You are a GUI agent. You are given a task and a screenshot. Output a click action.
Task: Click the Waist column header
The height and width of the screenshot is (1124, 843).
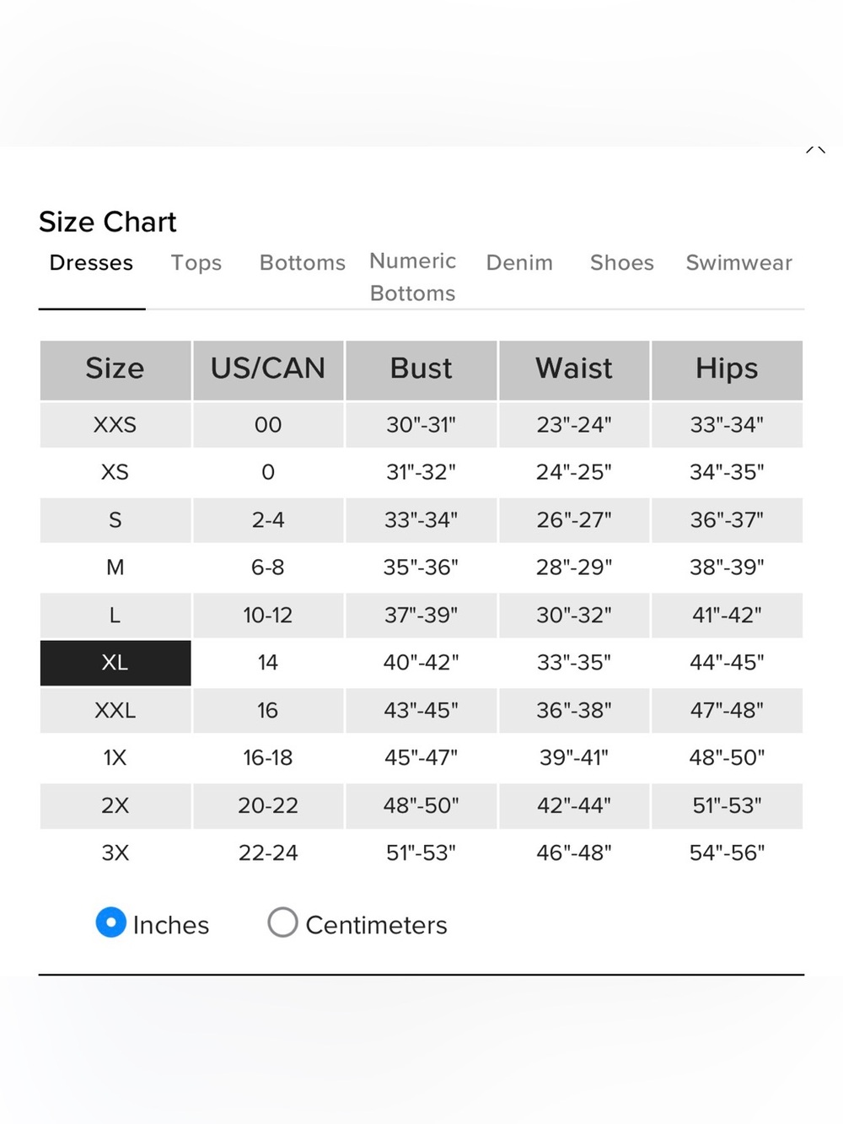(x=574, y=369)
